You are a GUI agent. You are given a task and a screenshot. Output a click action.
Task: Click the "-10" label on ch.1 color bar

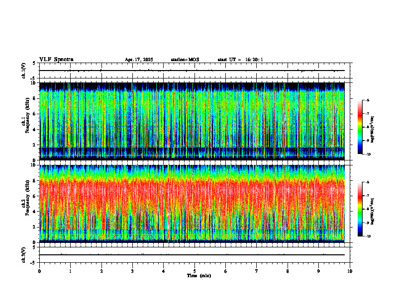click(x=368, y=154)
